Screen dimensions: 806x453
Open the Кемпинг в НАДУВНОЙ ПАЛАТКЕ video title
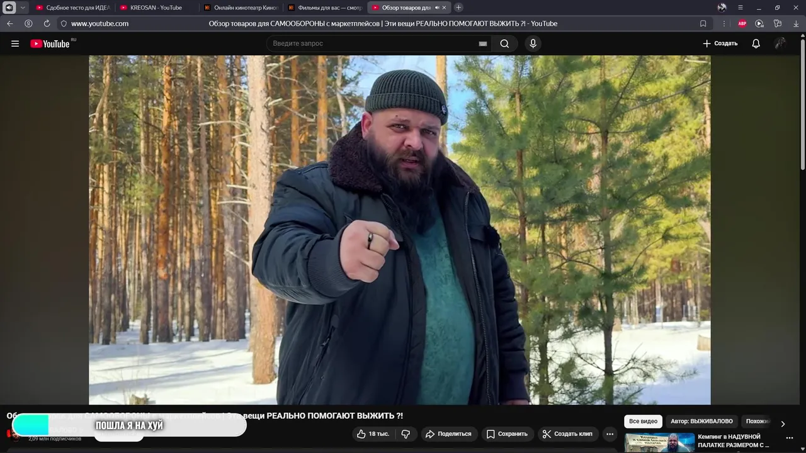(x=734, y=441)
